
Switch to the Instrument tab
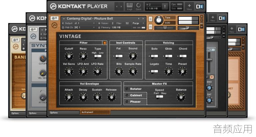95,112
